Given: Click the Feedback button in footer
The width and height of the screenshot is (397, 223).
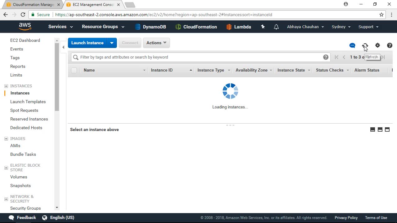Looking at the screenshot, I should (x=22, y=218).
